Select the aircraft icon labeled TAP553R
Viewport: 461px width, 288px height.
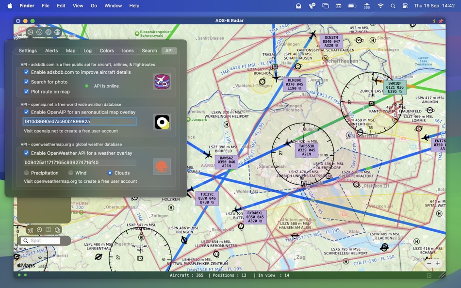point(288,143)
